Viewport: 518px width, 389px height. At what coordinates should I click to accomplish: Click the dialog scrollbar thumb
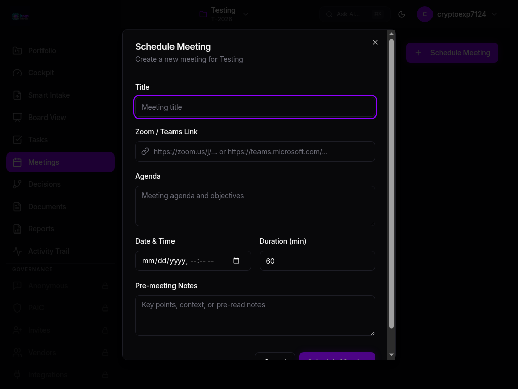pos(391,184)
